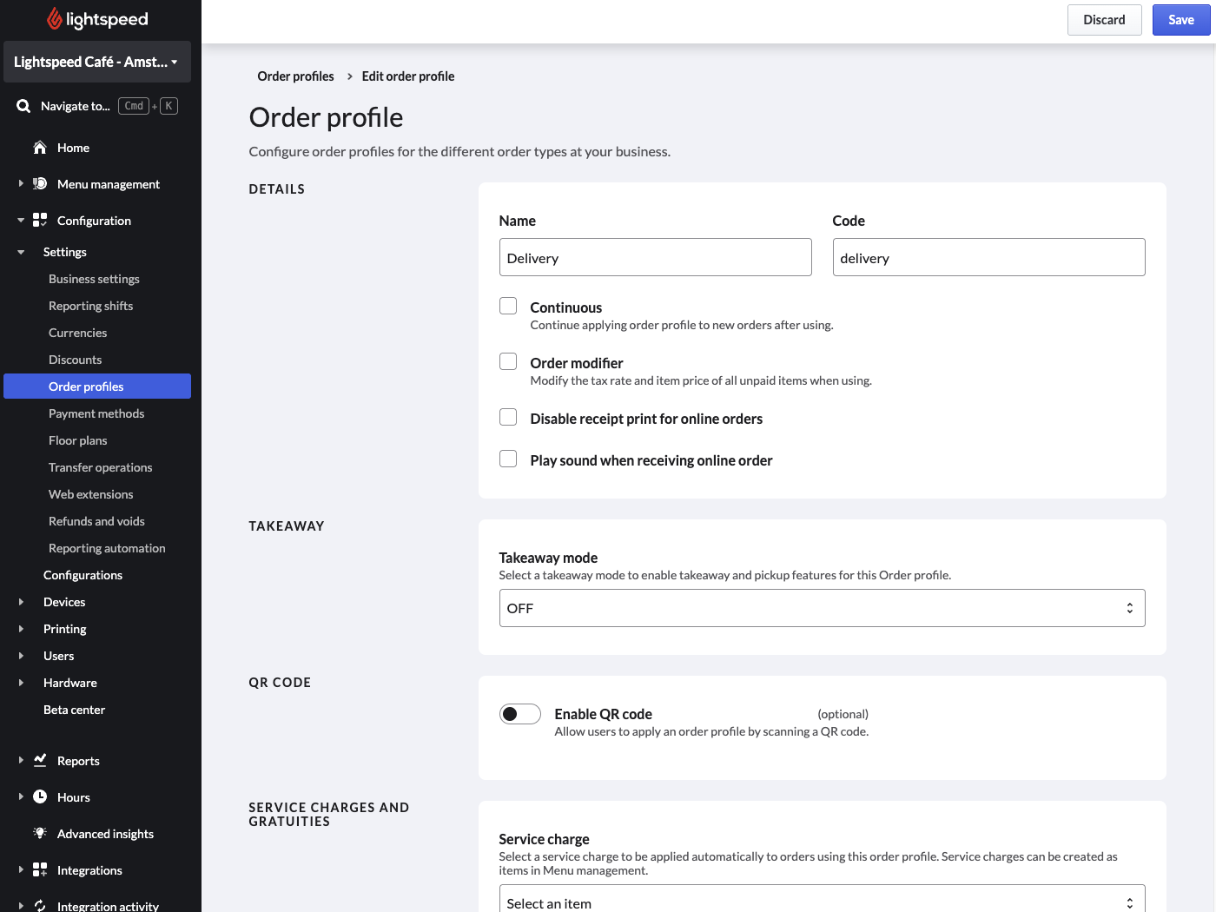This screenshot has height=912, width=1216.
Task: Expand the Devices section in sidebar
Action: [64, 602]
